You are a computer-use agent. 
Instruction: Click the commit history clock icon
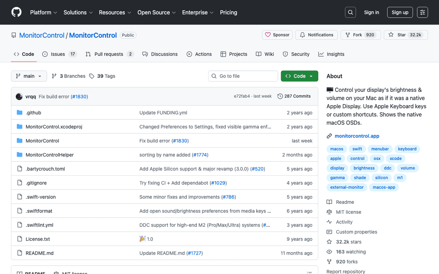pos(280,96)
